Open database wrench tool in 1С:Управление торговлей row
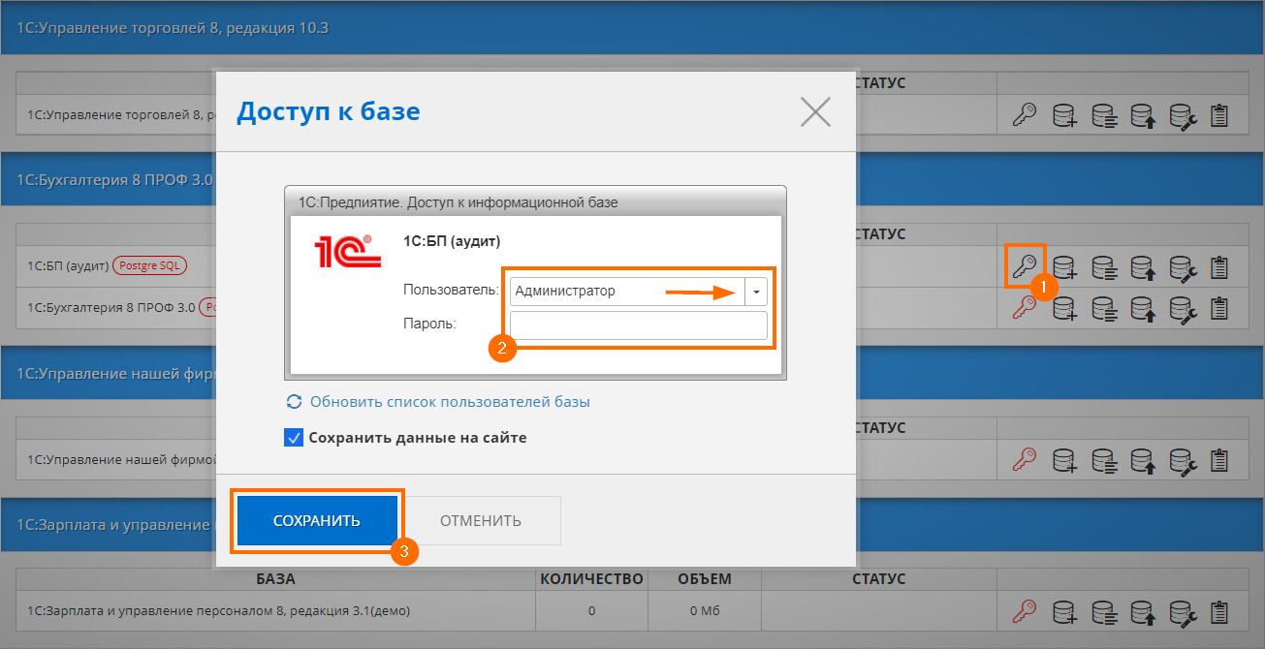Image resolution: width=1265 pixels, height=649 pixels. tap(1183, 115)
